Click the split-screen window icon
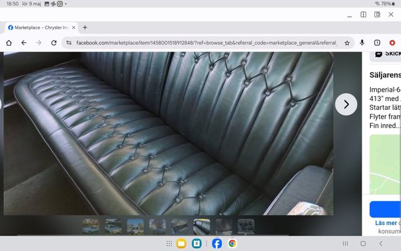 tap(363, 15)
